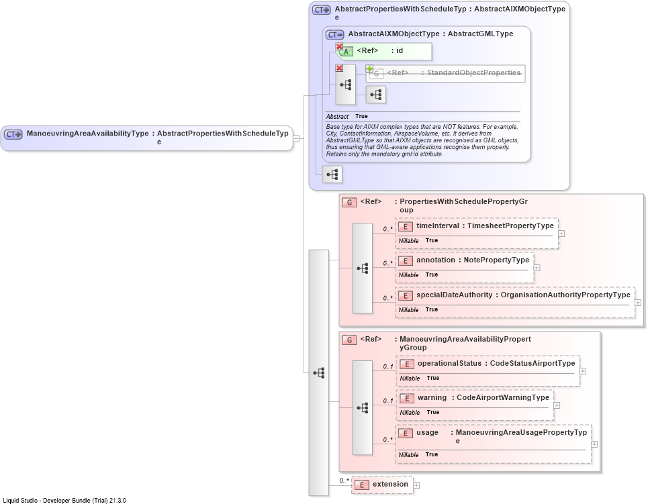Screen dimensions: 648x504
Task: Click the attribute A icon beside id
Action: pos(346,52)
